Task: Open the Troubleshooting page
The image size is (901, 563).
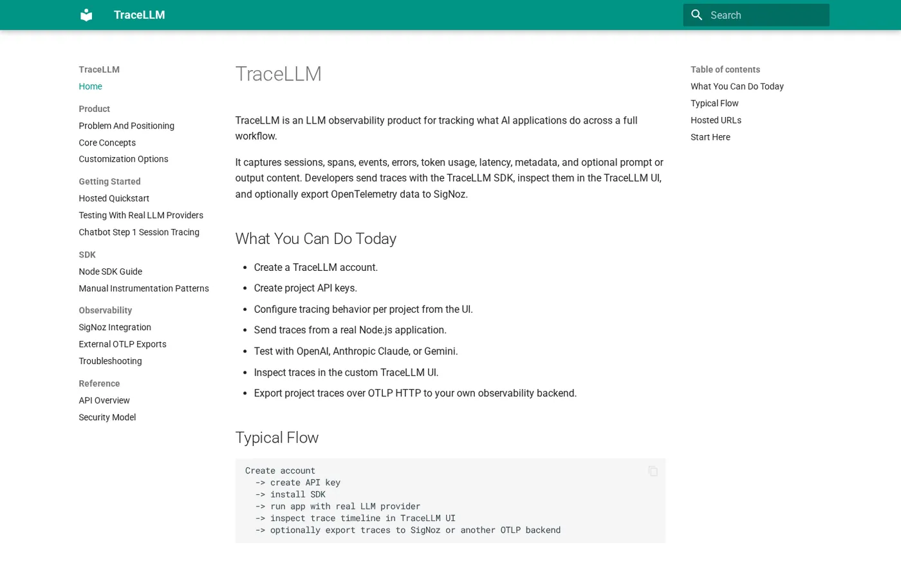Action: point(110,361)
